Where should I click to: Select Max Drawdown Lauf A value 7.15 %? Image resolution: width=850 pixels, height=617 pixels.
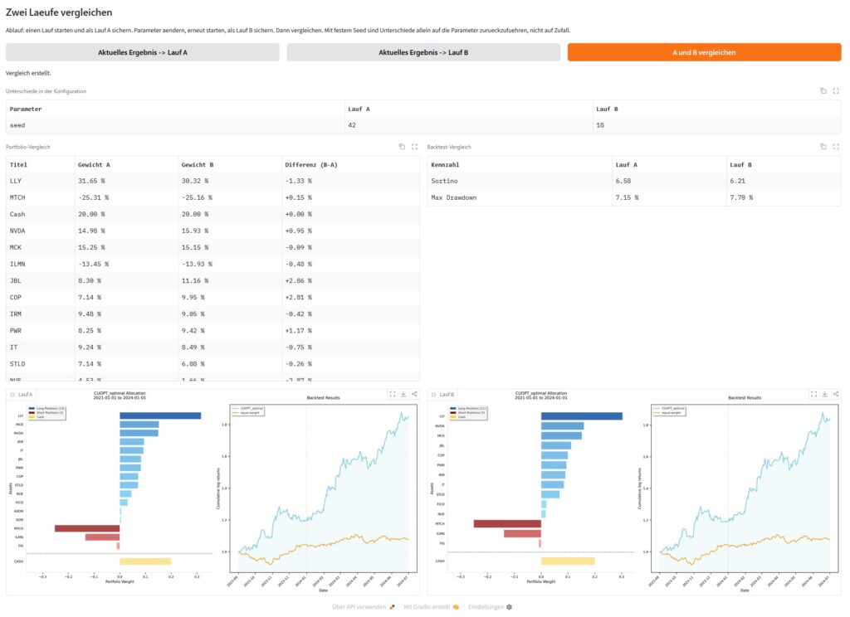pyautogui.click(x=669, y=197)
